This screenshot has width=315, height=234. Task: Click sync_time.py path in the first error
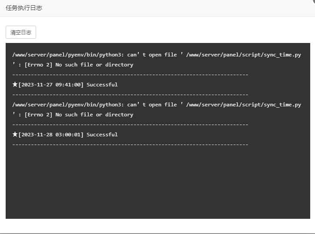(244, 55)
